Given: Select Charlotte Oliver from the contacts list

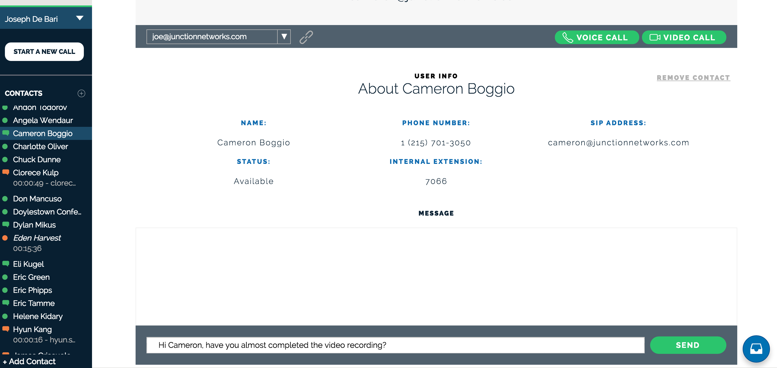Looking at the screenshot, I should tap(40, 146).
